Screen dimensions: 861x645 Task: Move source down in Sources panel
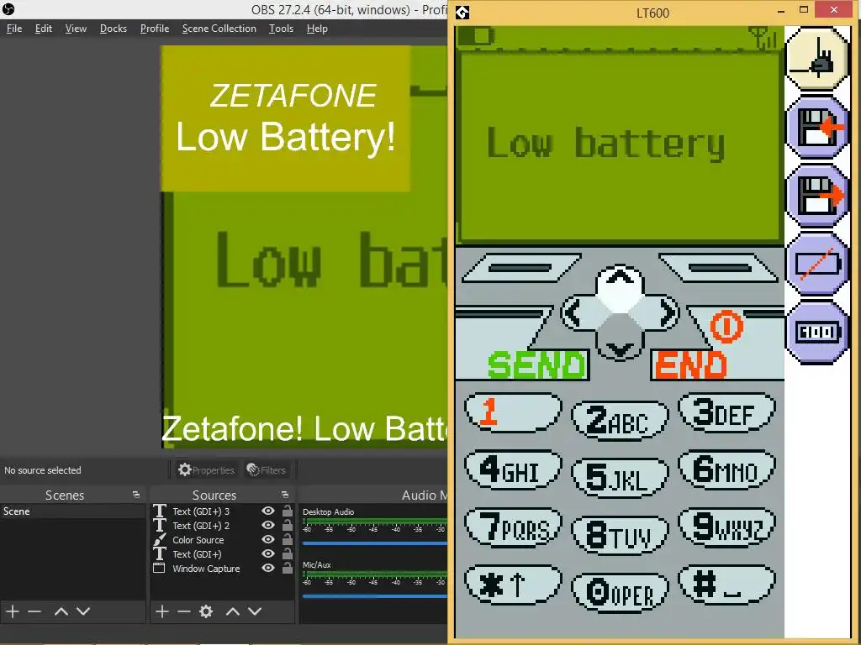point(254,611)
